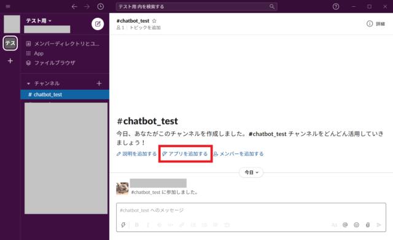Screen dimensions: 393x240
Task: Click トピックを追加 in header
Action: point(145,27)
